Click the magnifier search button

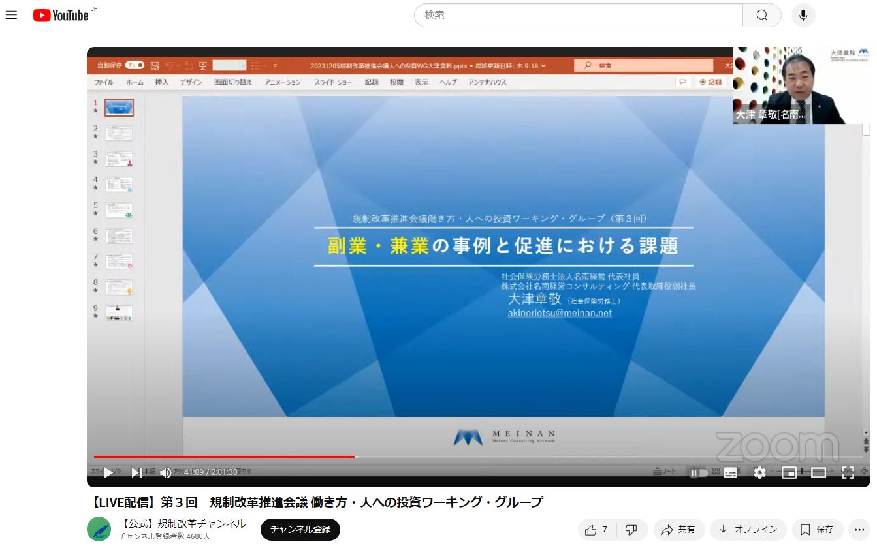tap(762, 15)
